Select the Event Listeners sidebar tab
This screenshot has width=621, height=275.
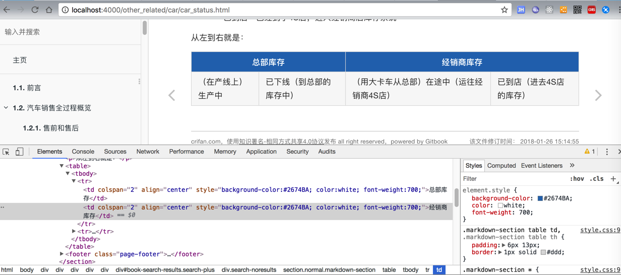(x=541, y=166)
